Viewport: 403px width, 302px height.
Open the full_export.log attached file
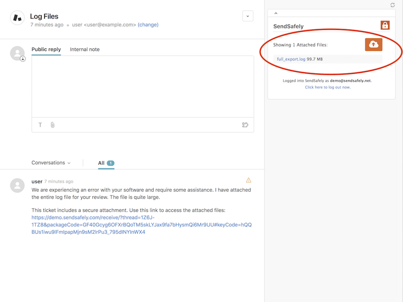point(291,59)
